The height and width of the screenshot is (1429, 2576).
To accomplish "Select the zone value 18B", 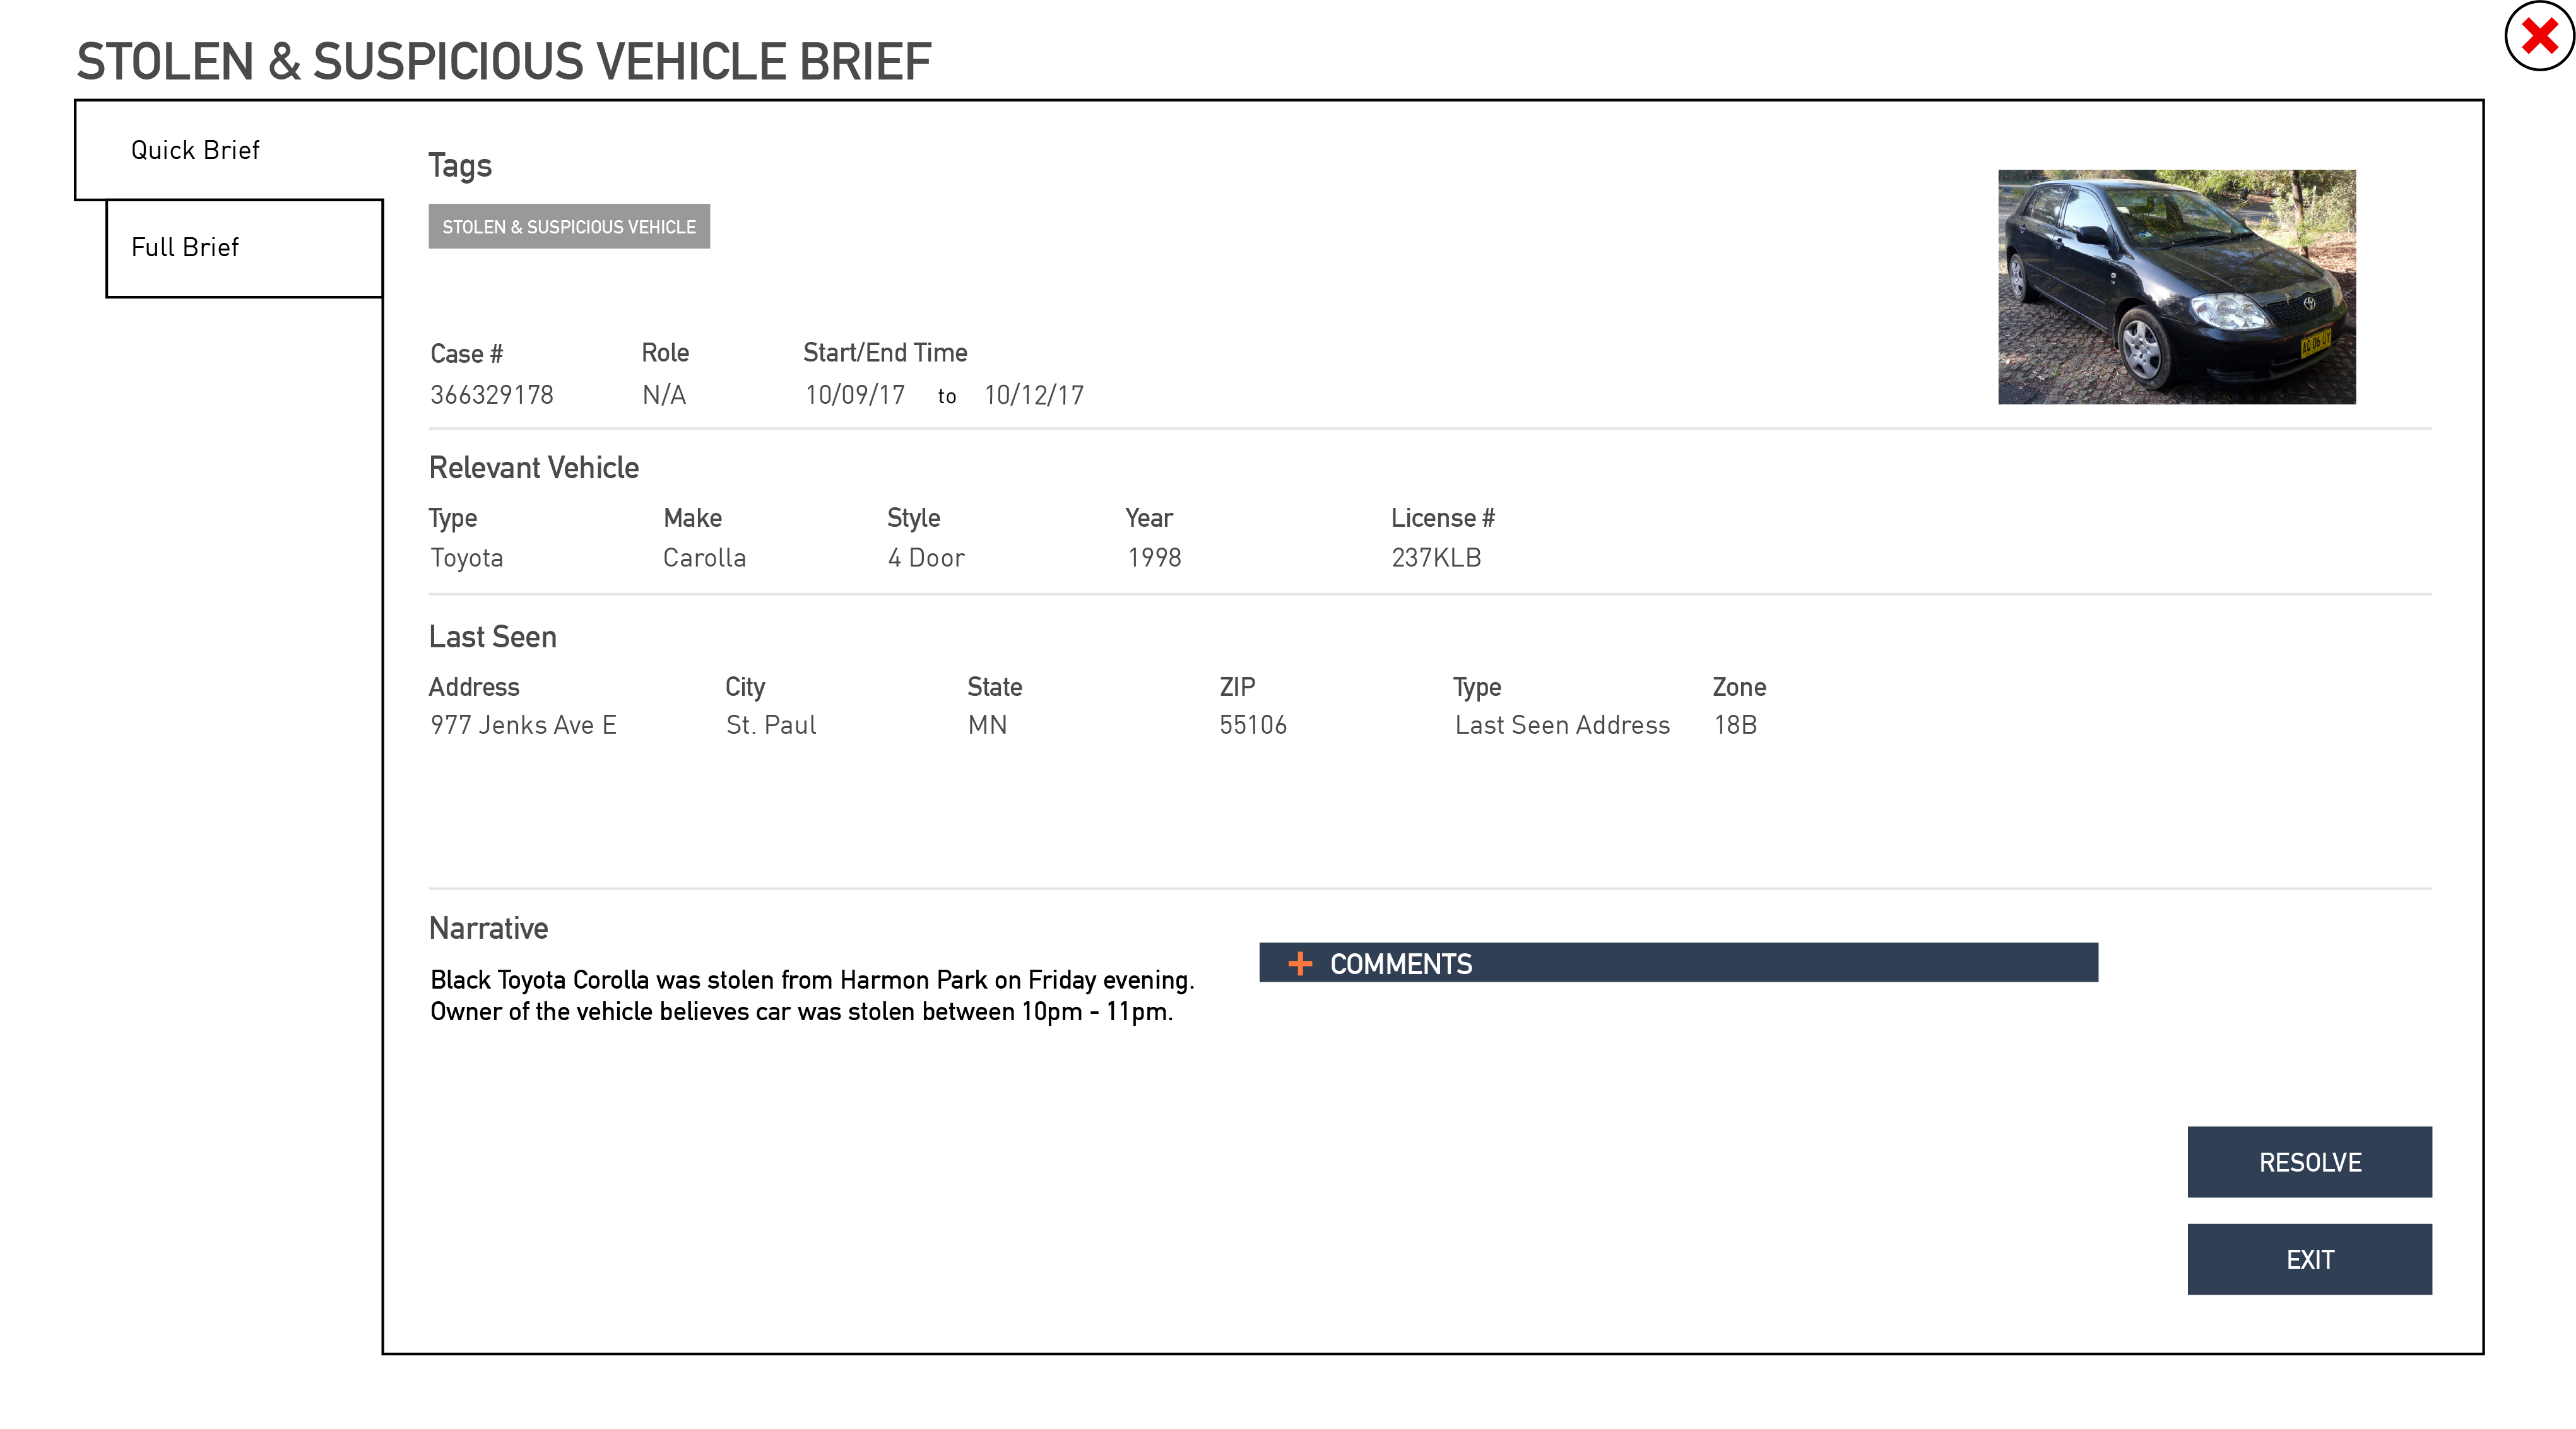I will tap(1735, 725).
